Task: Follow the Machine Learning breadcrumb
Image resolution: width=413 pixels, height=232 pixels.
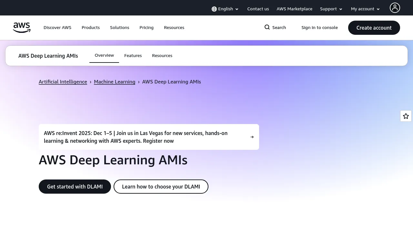Action: (115, 82)
